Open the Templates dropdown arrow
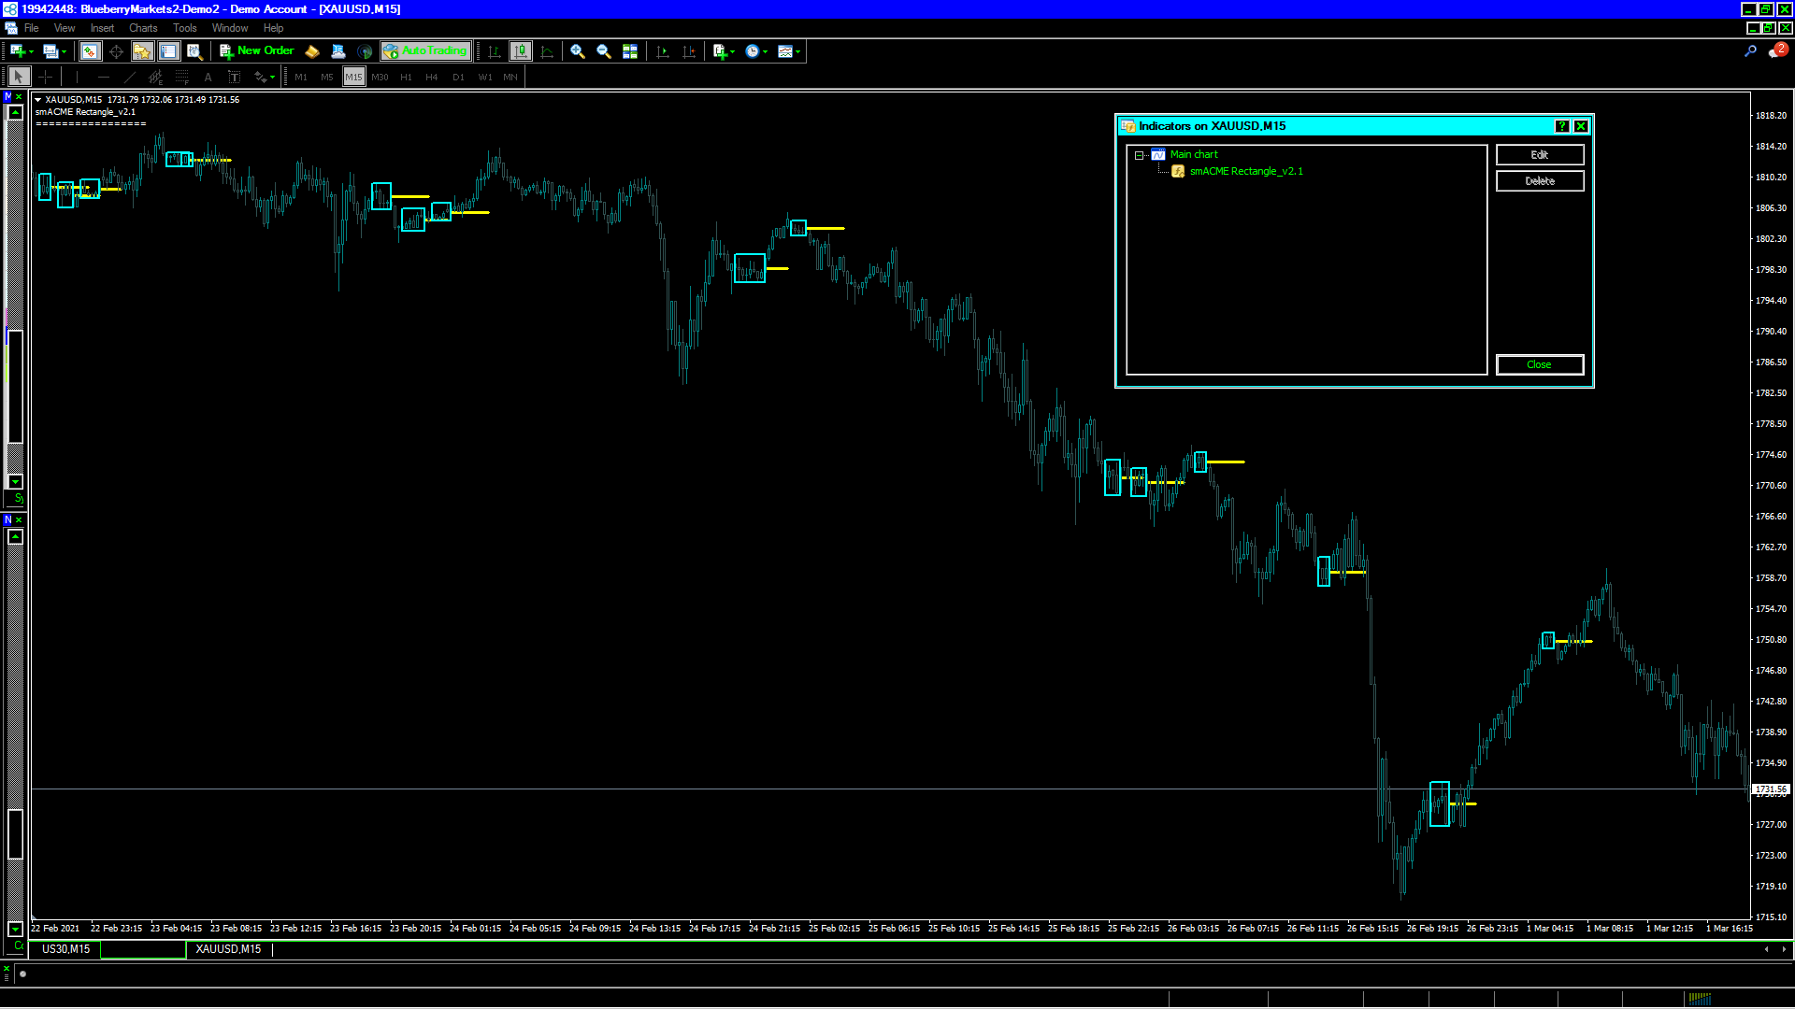 (x=797, y=52)
